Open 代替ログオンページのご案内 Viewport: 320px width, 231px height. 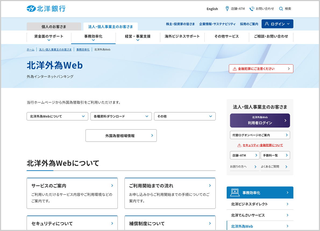coord(260,135)
